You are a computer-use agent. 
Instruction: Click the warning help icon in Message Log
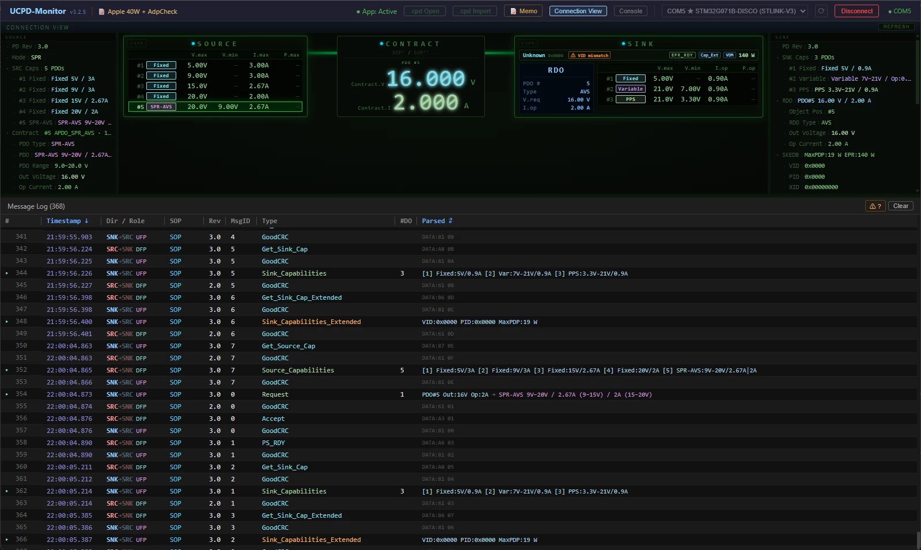click(x=875, y=206)
